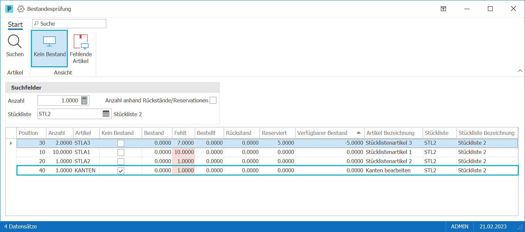Sort by Verfügbarer Bestand column header
Screen dimensions: 525x232
point(329,133)
